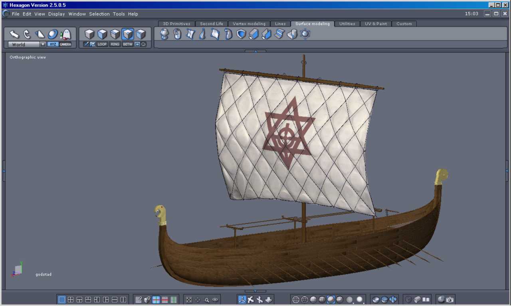Collapse the top toolbar panel arrow
The height and width of the screenshot is (306, 511).
255,51
